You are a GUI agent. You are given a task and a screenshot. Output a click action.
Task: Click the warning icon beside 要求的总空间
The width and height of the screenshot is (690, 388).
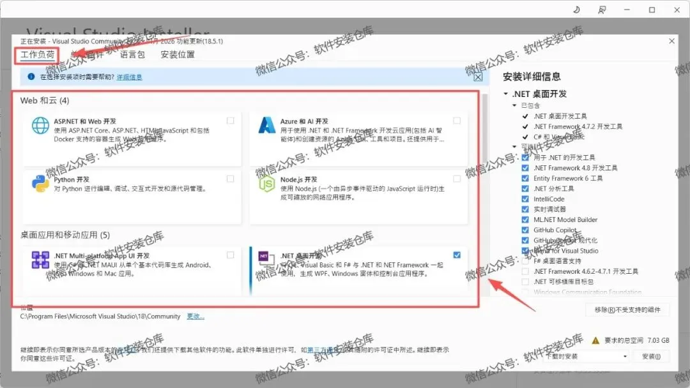tap(595, 340)
